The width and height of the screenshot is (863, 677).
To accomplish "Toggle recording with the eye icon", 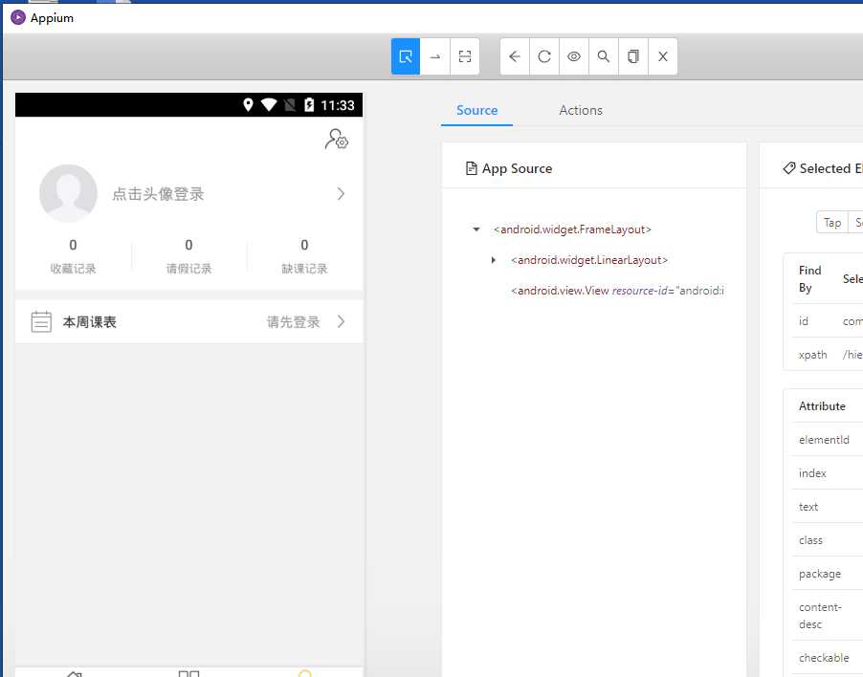I will click(x=574, y=56).
